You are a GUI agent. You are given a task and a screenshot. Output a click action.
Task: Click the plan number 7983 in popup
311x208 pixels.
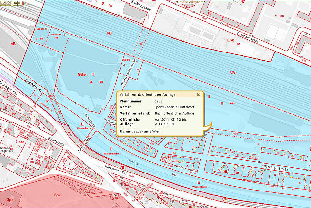(x=158, y=101)
